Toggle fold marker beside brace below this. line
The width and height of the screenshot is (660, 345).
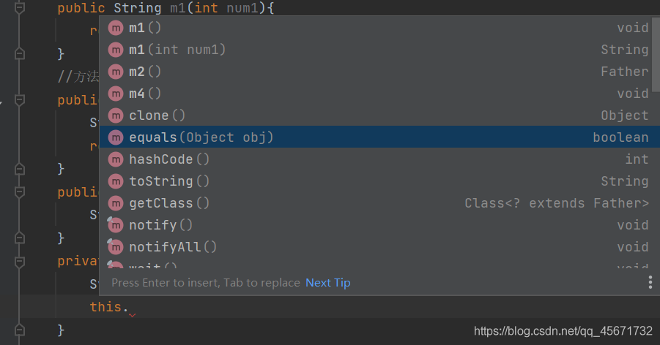coord(20,330)
